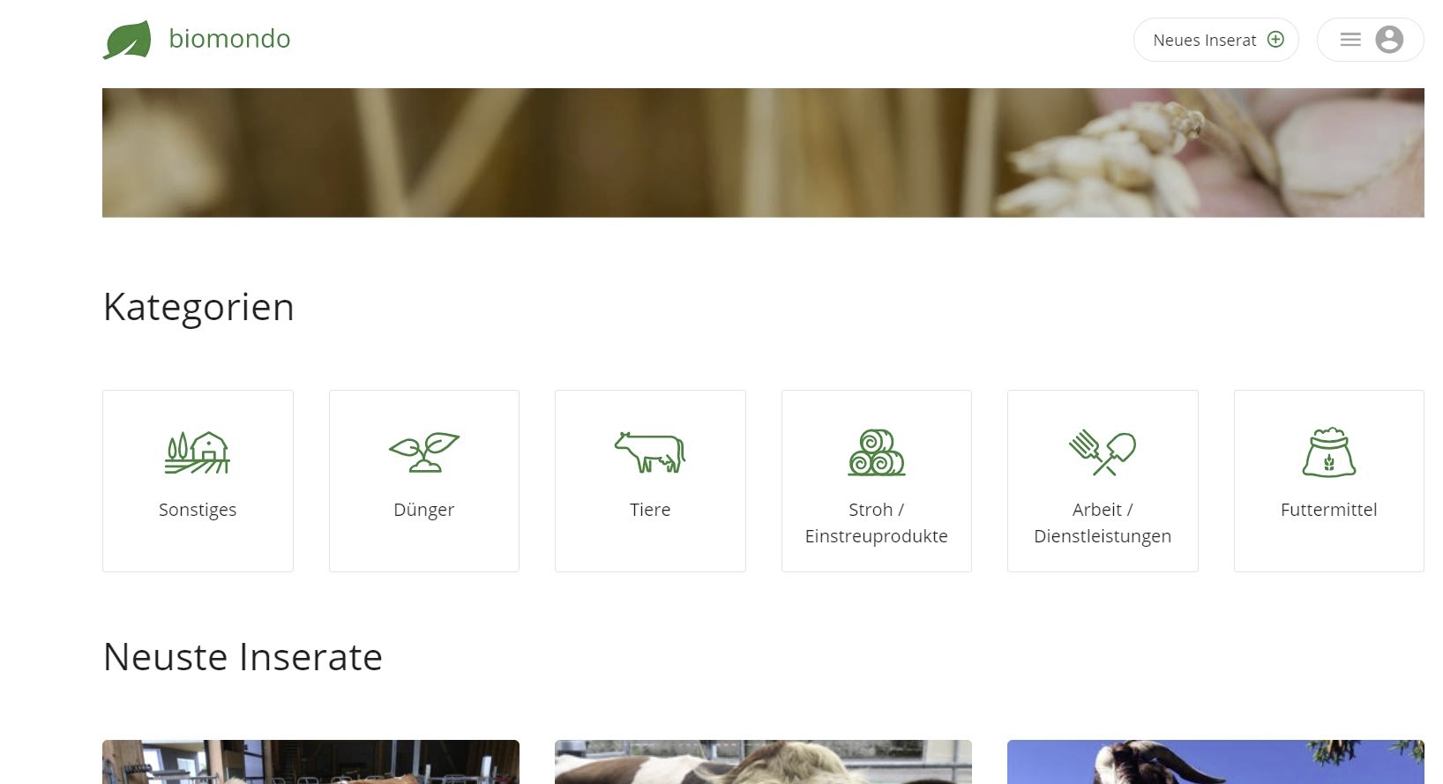1443x784 pixels.
Task: Open Arbeit / Dienstleistungen category label
Action: (x=1103, y=523)
